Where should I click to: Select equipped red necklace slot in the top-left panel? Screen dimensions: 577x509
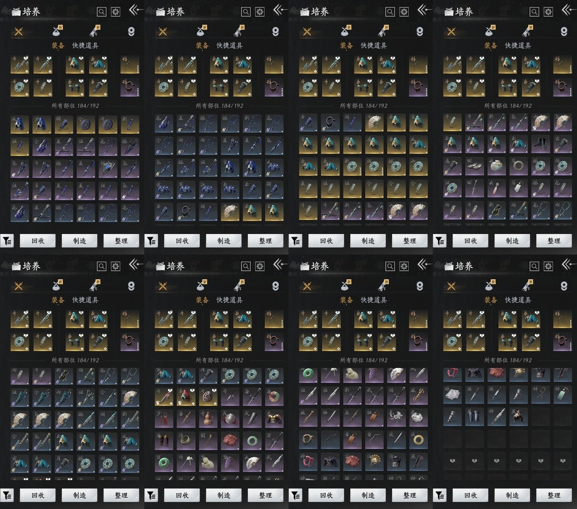pos(129,87)
